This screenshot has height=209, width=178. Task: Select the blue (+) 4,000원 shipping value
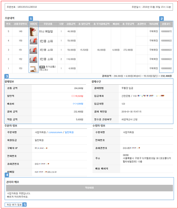coord(78,104)
